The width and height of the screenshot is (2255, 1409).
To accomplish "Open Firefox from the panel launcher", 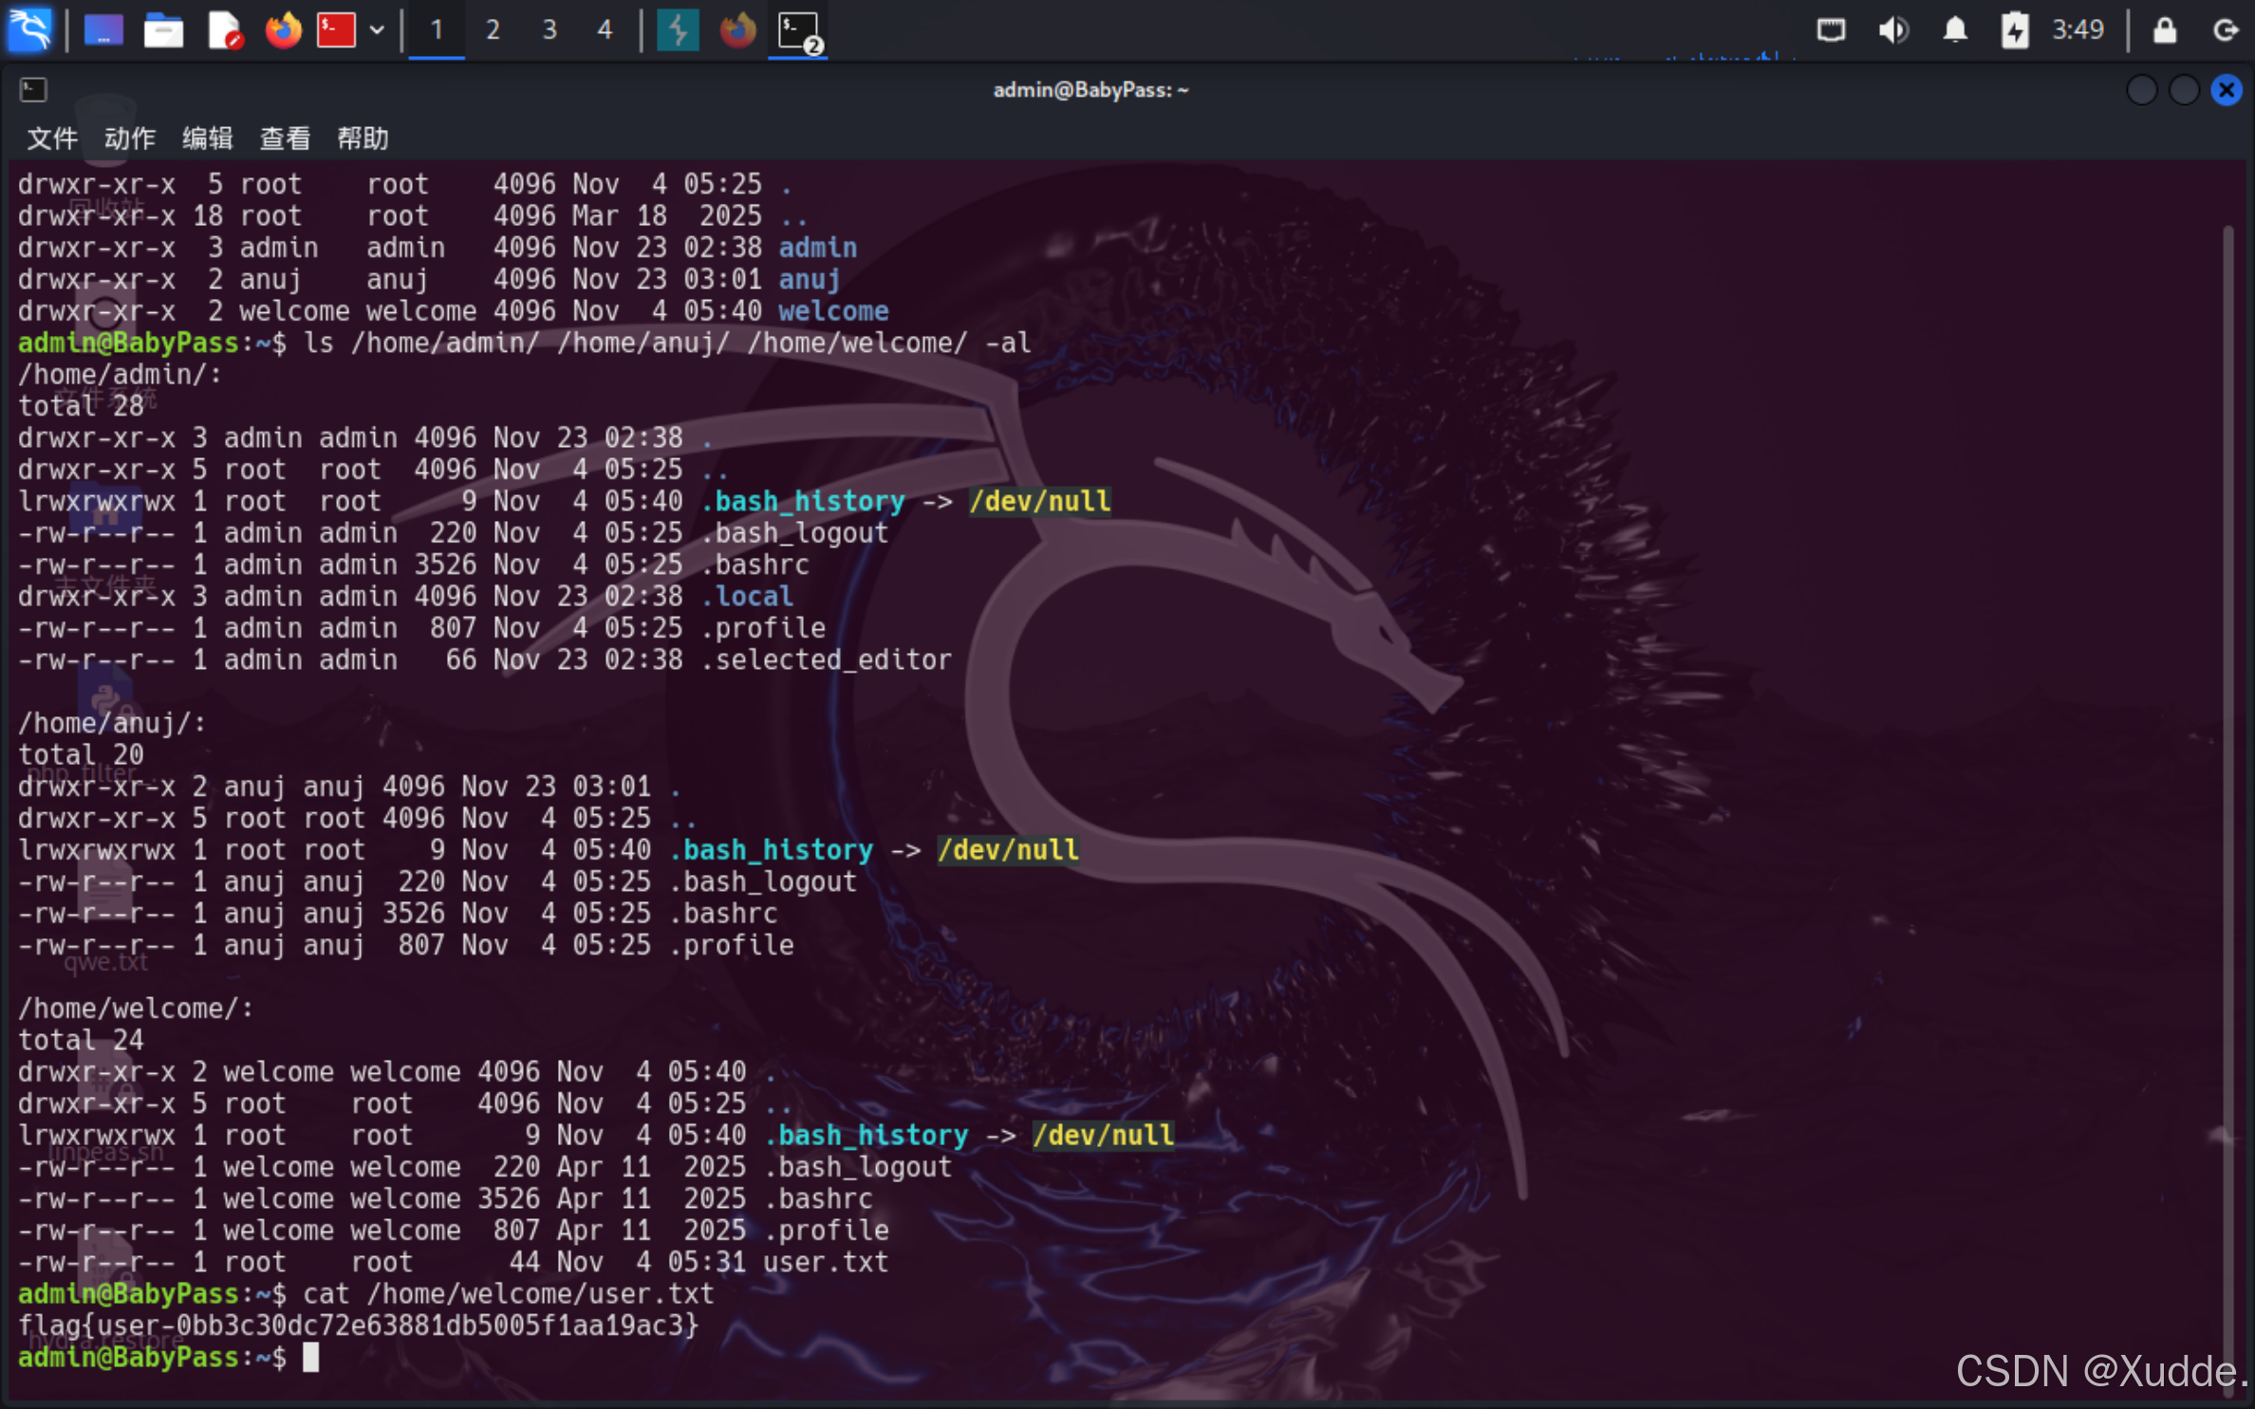I will (283, 30).
